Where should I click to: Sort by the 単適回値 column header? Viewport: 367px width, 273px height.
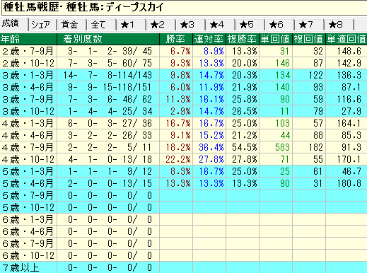tap(346, 39)
